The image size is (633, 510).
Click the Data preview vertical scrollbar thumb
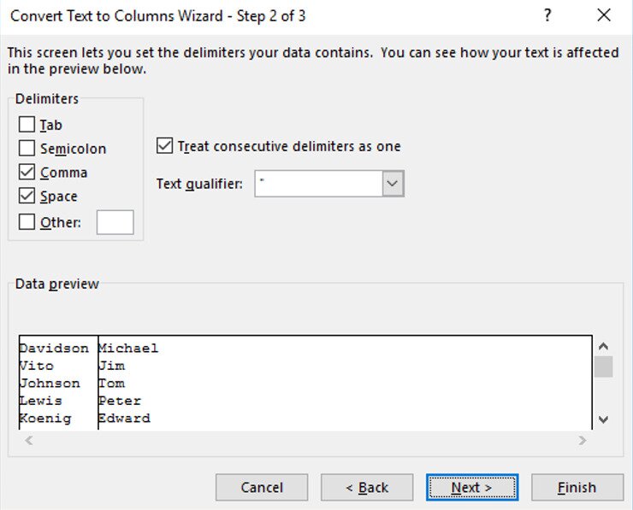tap(603, 366)
